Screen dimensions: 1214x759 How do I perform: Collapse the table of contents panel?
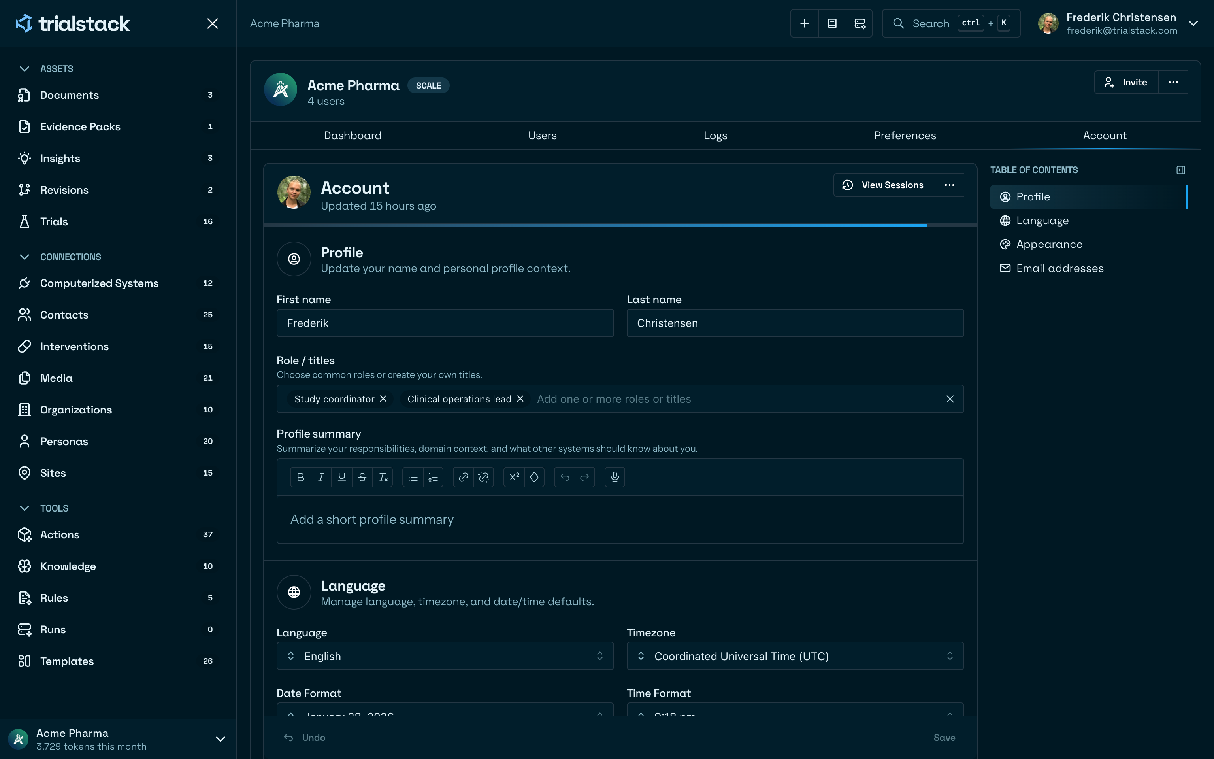click(1181, 170)
